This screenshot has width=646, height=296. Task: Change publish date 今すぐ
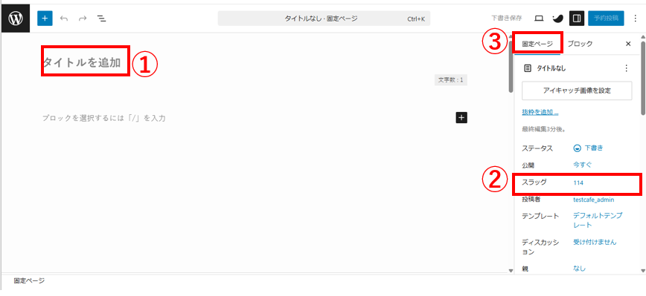(x=583, y=165)
